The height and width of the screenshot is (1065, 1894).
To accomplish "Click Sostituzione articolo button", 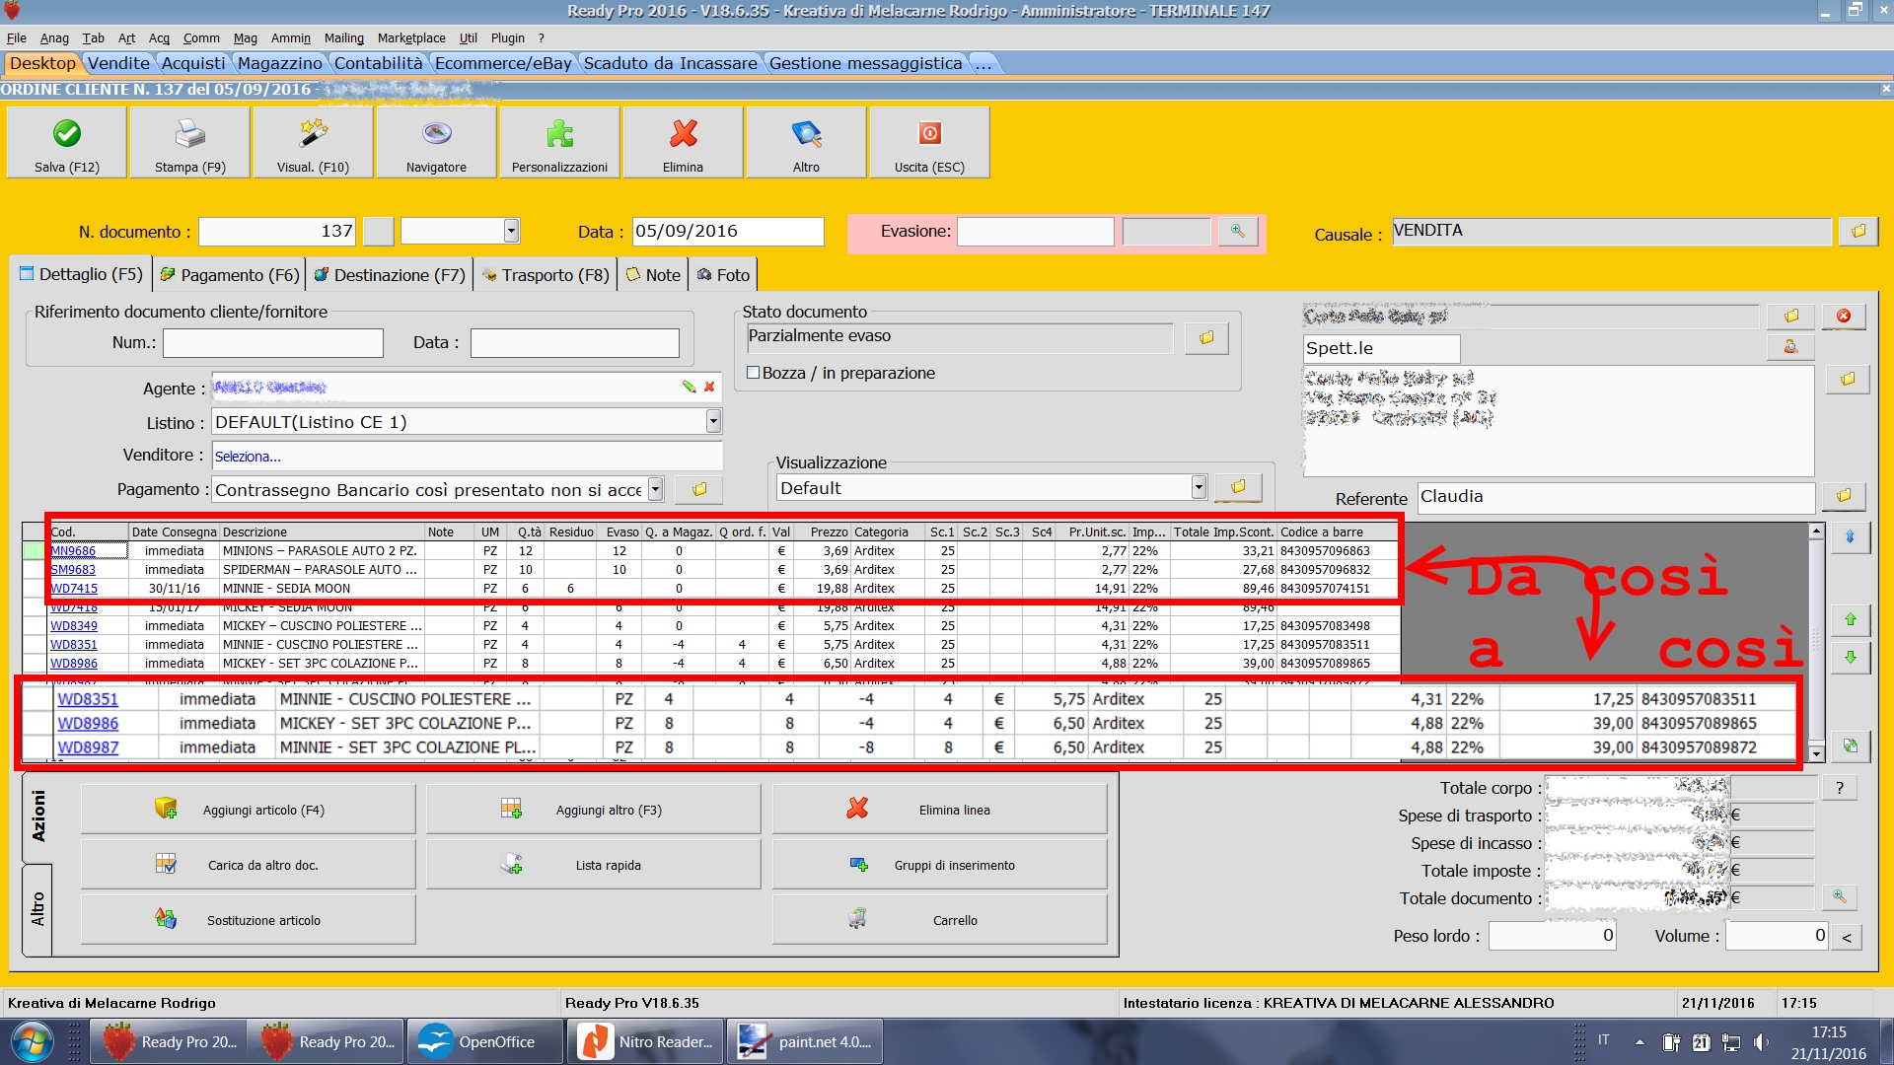I will 249,920.
